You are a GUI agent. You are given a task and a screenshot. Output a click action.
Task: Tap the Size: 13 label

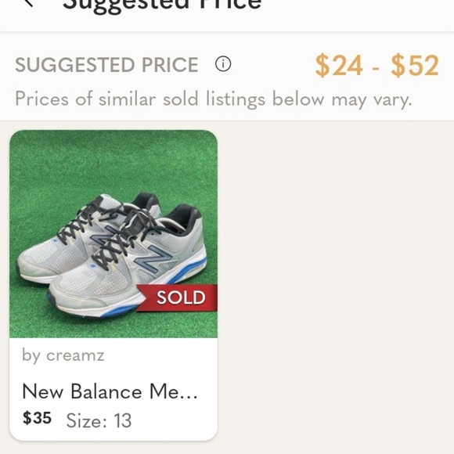click(x=99, y=420)
